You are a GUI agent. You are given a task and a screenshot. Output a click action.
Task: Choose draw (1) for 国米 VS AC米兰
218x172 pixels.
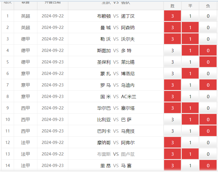pos(190,97)
